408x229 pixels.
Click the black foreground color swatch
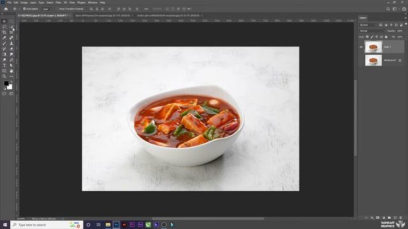coord(6,83)
